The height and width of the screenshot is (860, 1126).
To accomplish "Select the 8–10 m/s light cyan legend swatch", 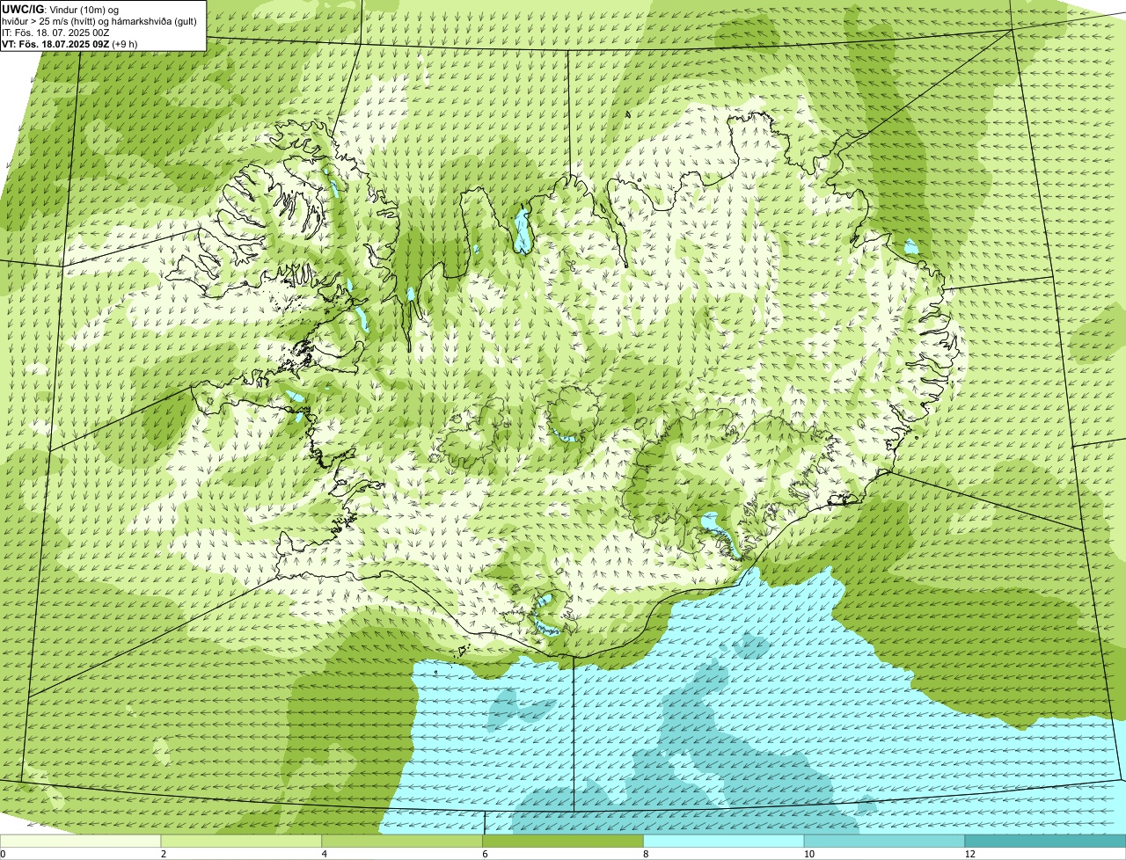I will click(x=724, y=841).
